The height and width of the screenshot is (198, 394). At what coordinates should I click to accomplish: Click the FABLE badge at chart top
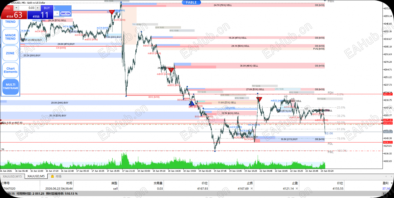click(191, 2)
